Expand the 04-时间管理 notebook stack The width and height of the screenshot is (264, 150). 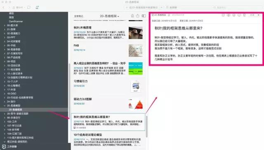[x=5, y=41]
